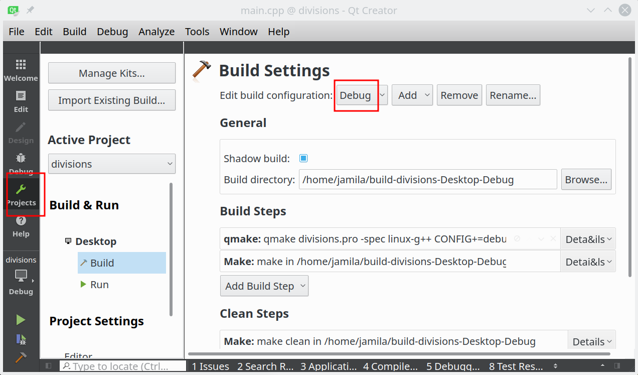The image size is (638, 375).
Task: Disable the qmake build step
Action: pyautogui.click(x=517, y=239)
